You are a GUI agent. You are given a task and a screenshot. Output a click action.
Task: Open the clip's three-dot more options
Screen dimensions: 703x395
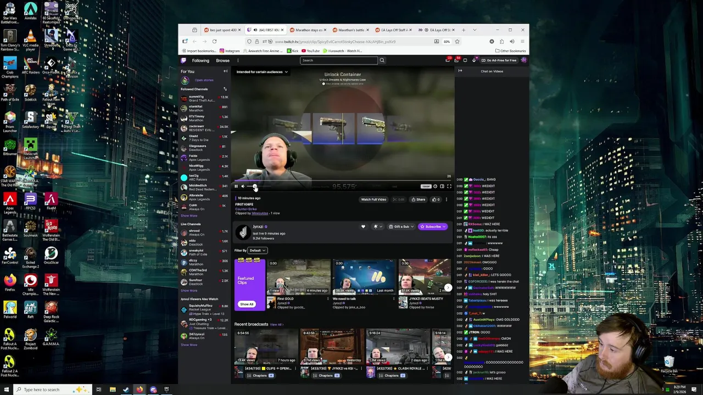click(446, 200)
